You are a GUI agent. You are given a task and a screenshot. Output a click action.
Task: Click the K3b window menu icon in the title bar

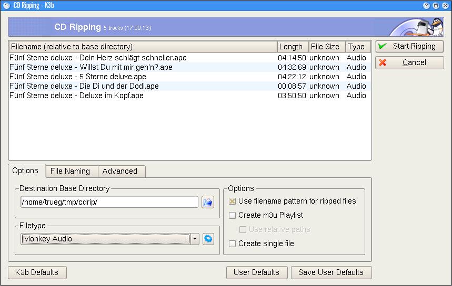6,5
